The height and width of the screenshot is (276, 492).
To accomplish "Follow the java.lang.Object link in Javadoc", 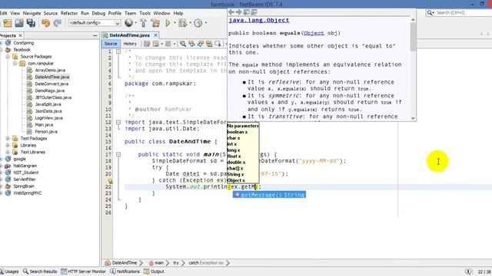I will [259, 20].
